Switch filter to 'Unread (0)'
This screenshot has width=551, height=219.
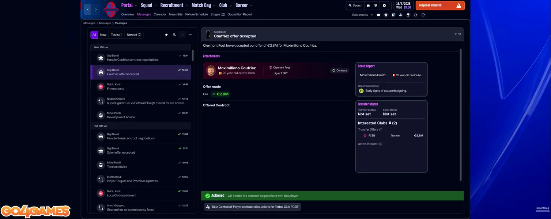click(x=134, y=35)
